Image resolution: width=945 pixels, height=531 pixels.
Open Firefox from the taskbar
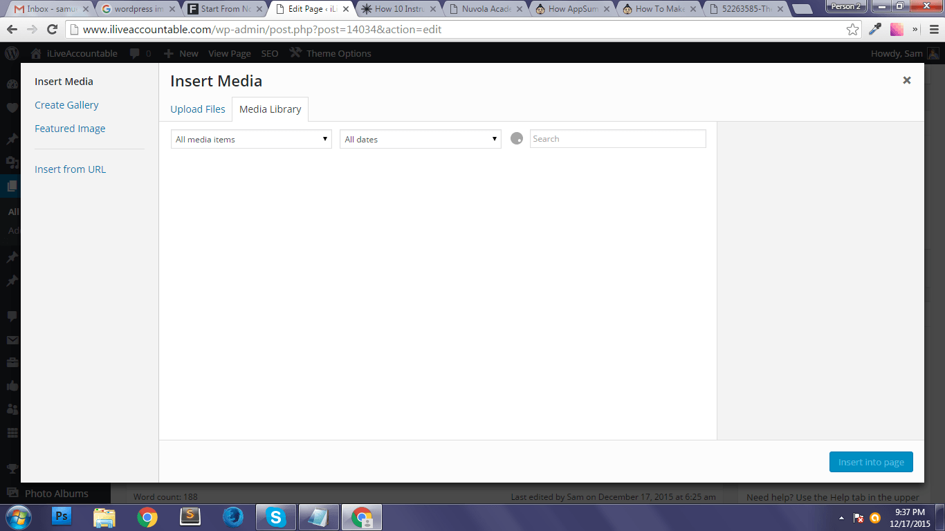pos(233,517)
